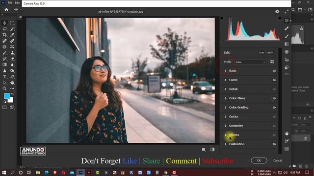Toggle Effects panel visibility eye

pyautogui.click(x=274, y=135)
